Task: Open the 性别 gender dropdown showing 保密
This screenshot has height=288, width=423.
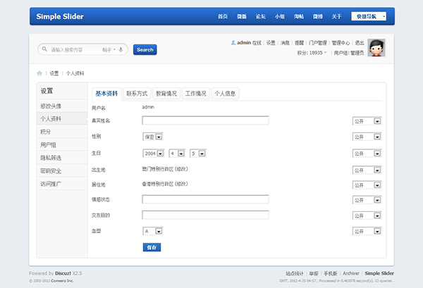Action: point(153,137)
